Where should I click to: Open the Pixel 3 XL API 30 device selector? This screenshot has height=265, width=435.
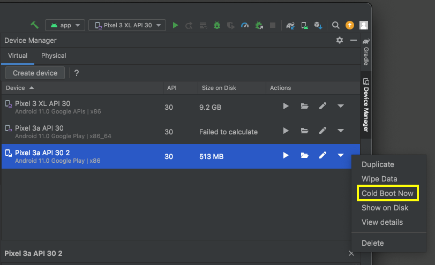127,25
